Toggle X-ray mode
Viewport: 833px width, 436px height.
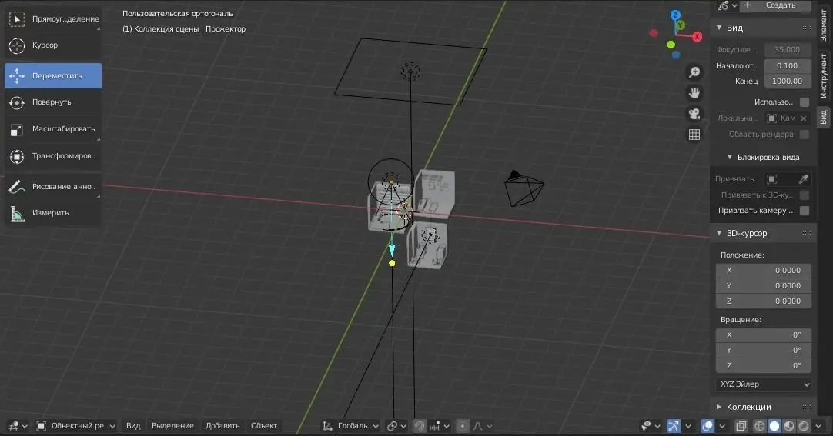741,426
